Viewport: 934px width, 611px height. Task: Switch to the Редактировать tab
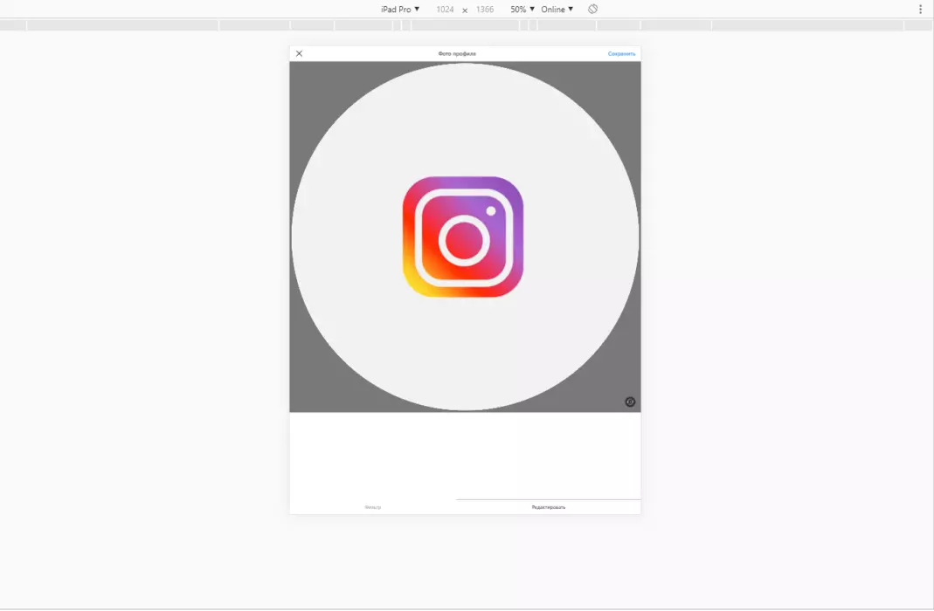click(x=549, y=507)
